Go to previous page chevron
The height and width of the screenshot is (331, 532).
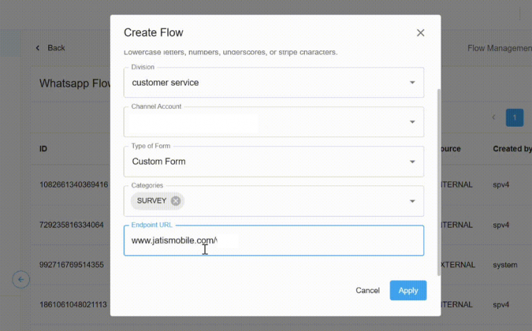coord(493,117)
